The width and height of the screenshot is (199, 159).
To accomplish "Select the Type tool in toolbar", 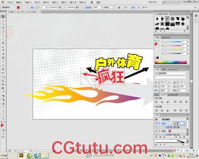I will click(3, 35).
